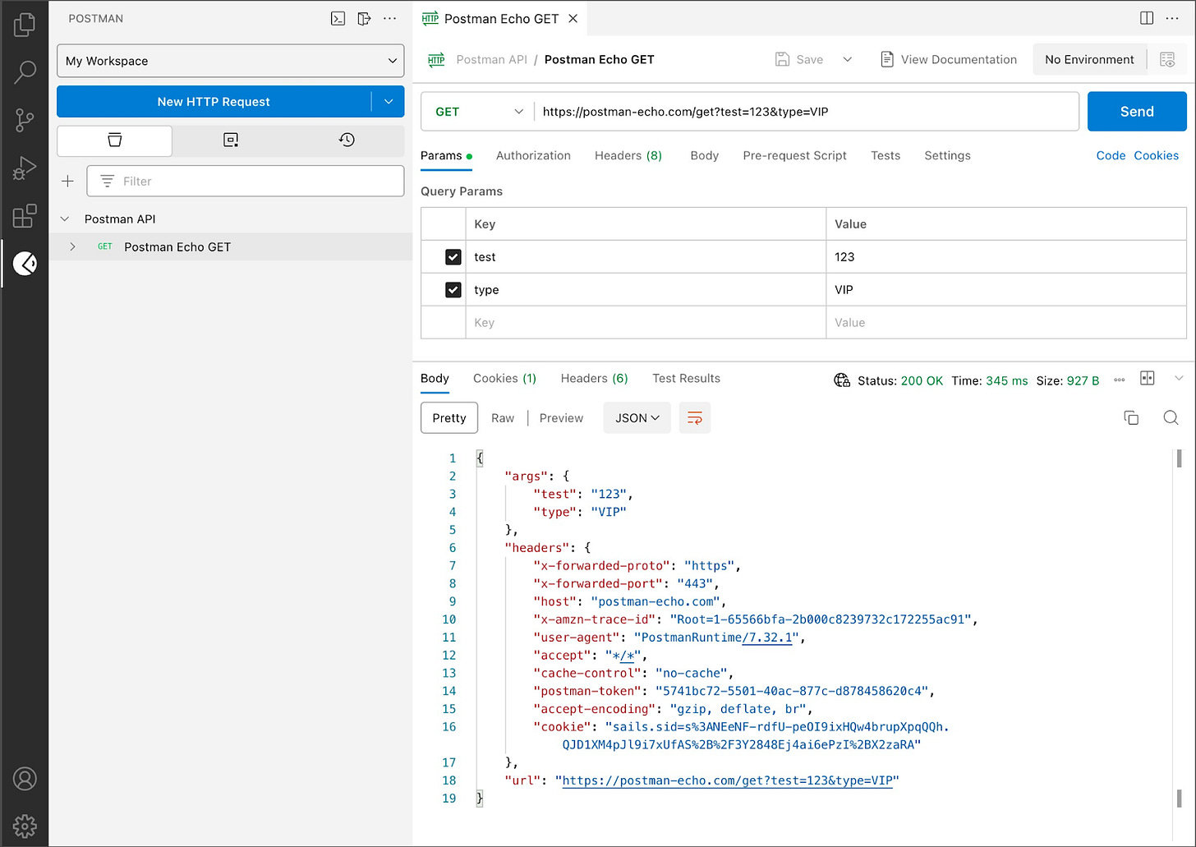
Task: Open the Save options dropdown arrow
Action: (x=848, y=59)
